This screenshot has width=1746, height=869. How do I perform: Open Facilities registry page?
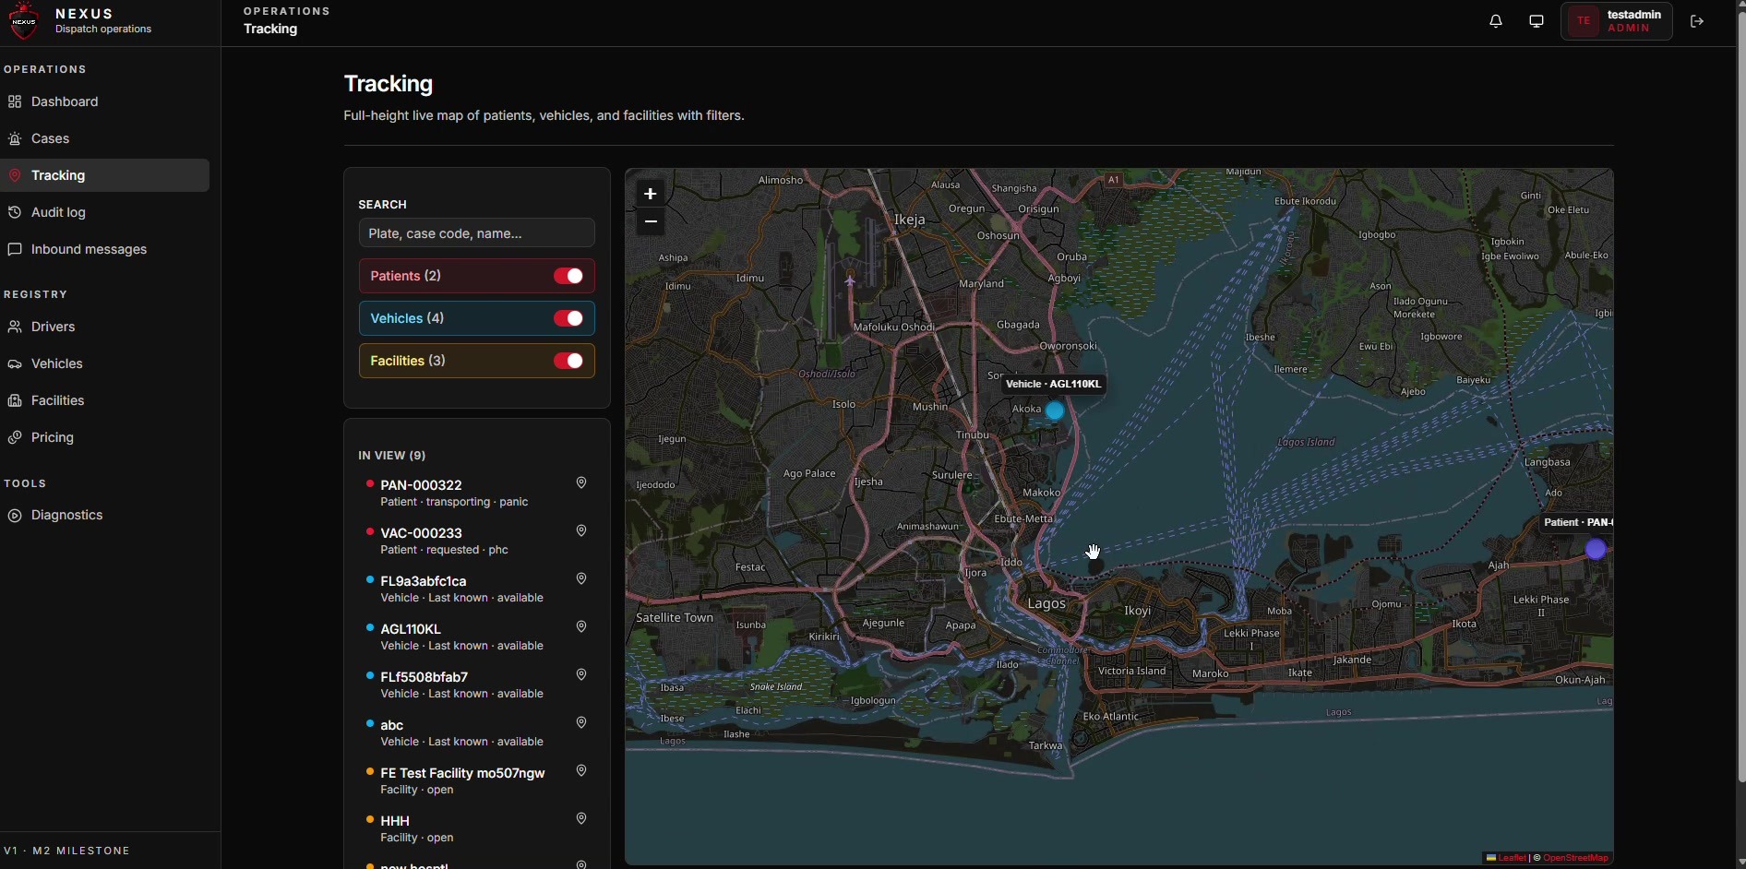pyautogui.click(x=105, y=401)
